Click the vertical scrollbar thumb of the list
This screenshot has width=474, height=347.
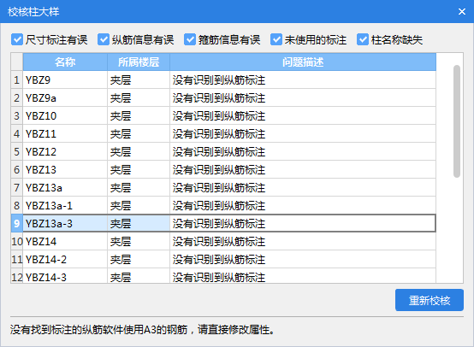click(x=457, y=121)
